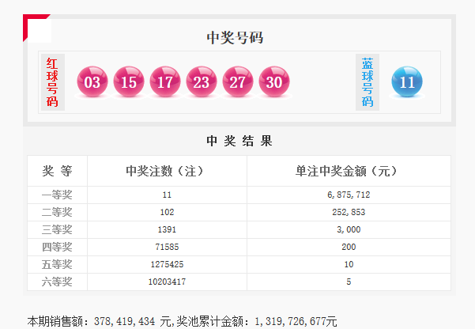Screen dimensions: 475x329
Task: Click fifth prize amount 10
Action: point(349,264)
